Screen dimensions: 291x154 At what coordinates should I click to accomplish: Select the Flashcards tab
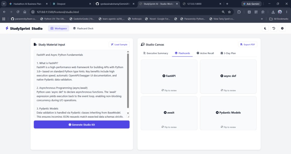182,53
